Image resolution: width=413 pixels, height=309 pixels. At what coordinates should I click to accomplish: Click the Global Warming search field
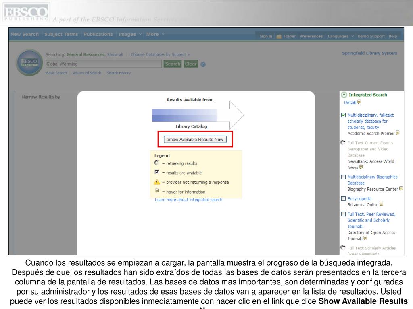pyautogui.click(x=104, y=64)
